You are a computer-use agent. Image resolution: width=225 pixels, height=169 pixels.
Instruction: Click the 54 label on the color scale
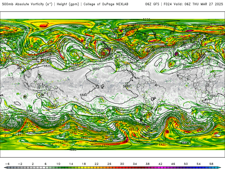click(x=199, y=164)
